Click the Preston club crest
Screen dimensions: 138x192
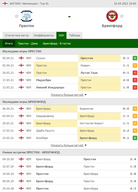click(x=27, y=16)
